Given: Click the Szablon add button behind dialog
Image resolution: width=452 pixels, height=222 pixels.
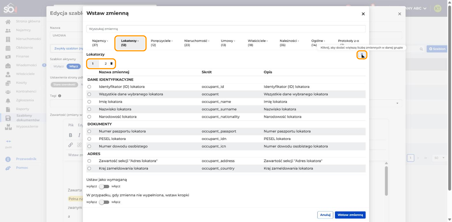Looking at the screenshot, I should tap(437, 49).
